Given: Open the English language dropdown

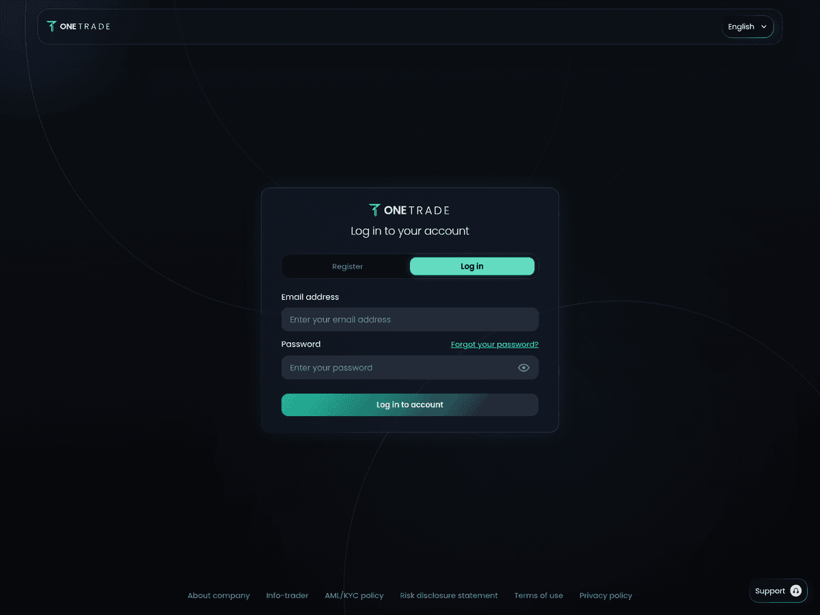Looking at the screenshot, I should 748,27.
